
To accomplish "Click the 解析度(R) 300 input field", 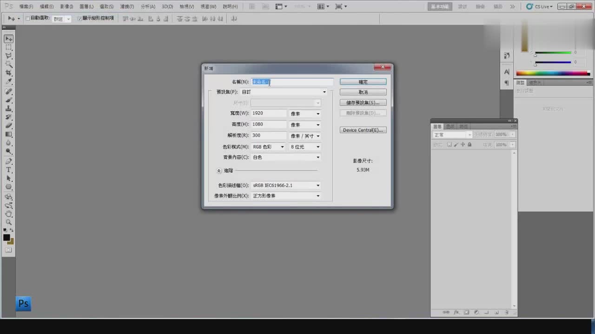I will tap(269, 135).
